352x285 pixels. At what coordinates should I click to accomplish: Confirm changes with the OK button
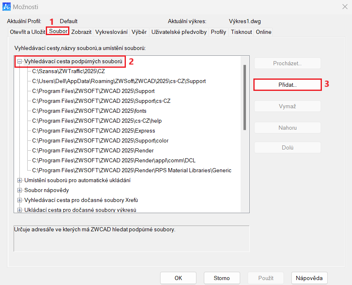[x=178, y=278]
